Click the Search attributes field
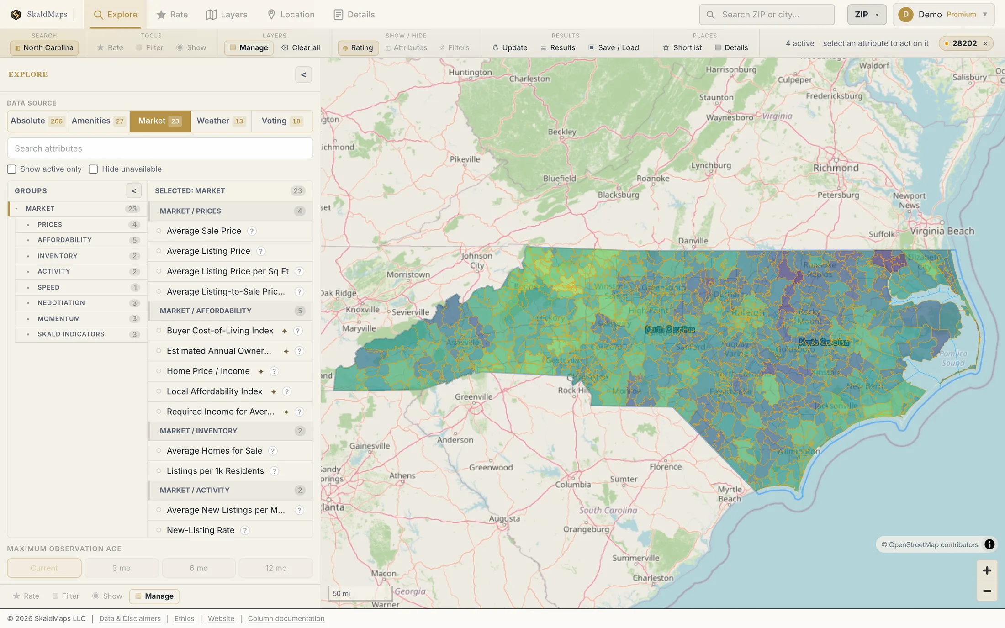 point(160,148)
